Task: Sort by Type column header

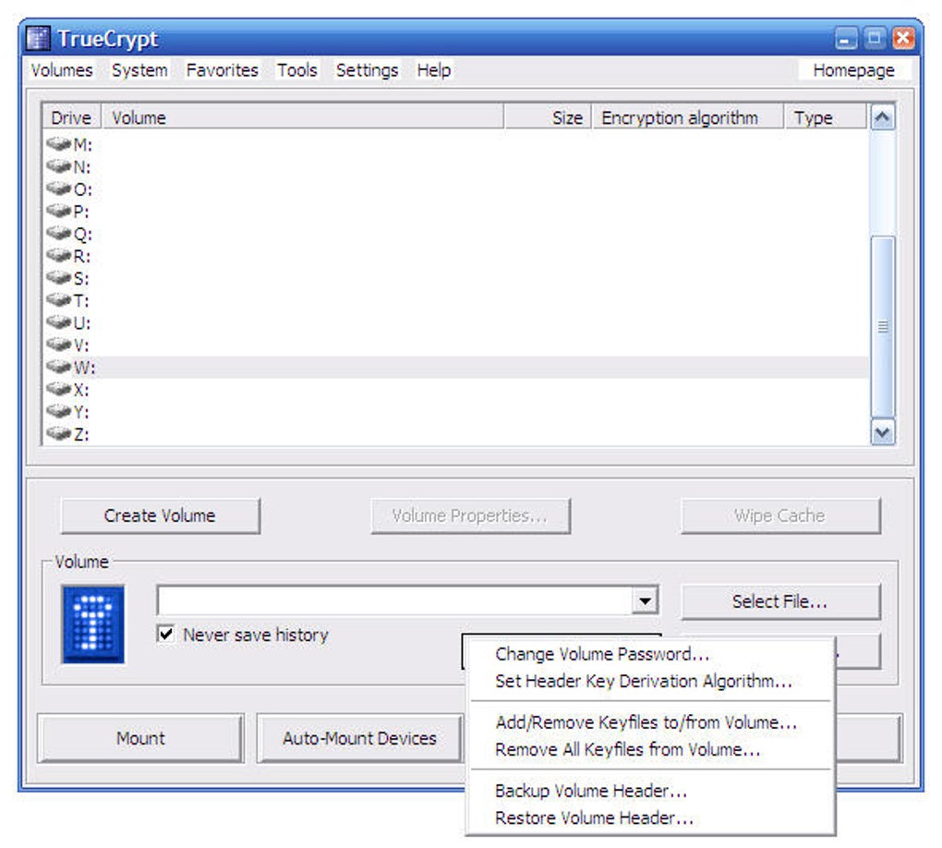Action: pos(826,117)
